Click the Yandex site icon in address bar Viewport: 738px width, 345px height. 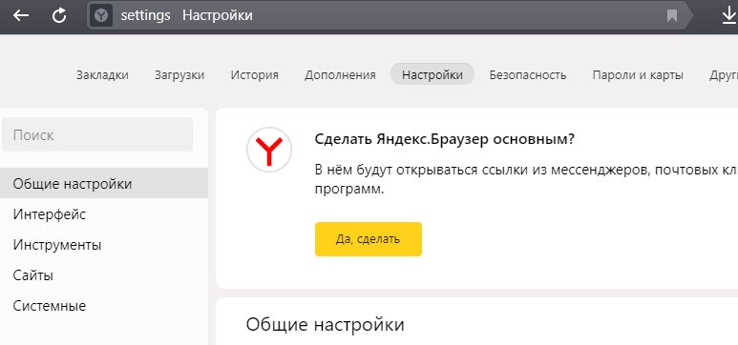(100, 16)
